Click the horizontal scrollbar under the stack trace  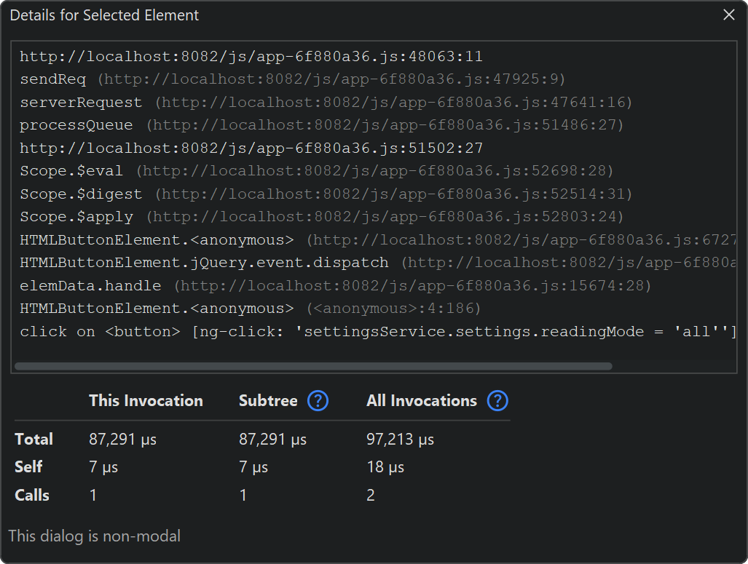coord(313,366)
